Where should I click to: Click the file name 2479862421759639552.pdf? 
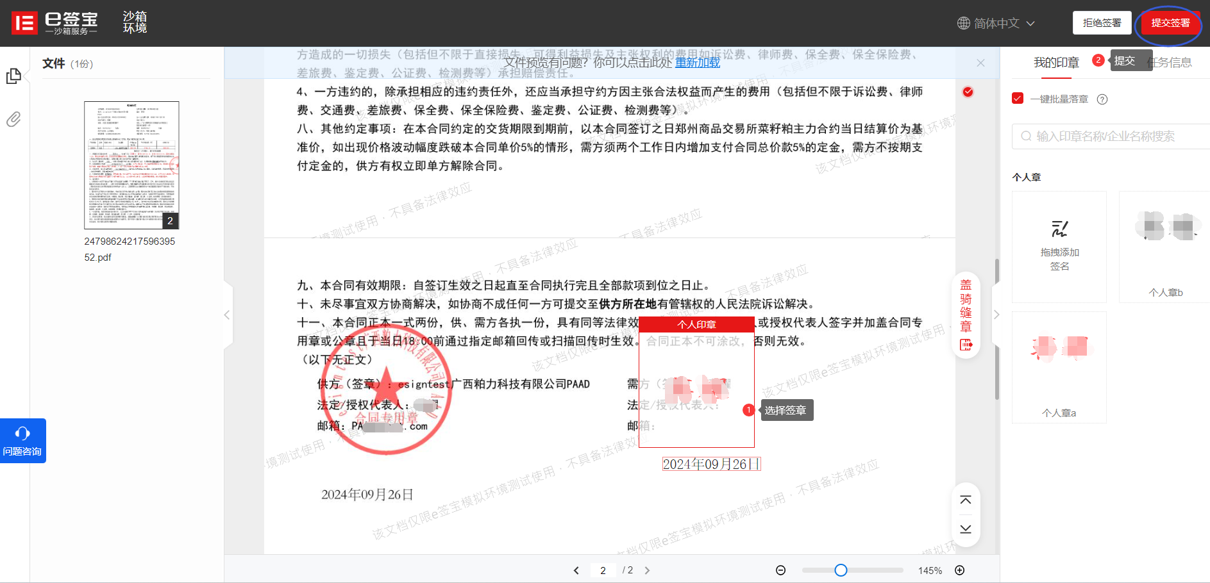pyautogui.click(x=130, y=249)
